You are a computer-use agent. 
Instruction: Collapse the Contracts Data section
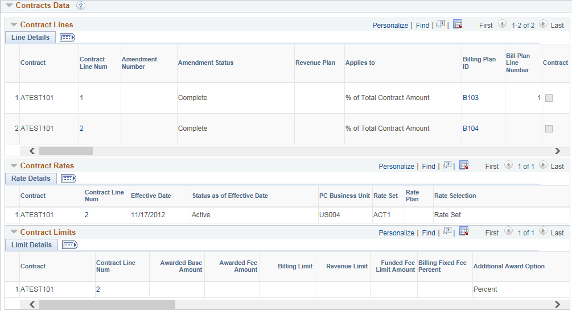point(9,6)
